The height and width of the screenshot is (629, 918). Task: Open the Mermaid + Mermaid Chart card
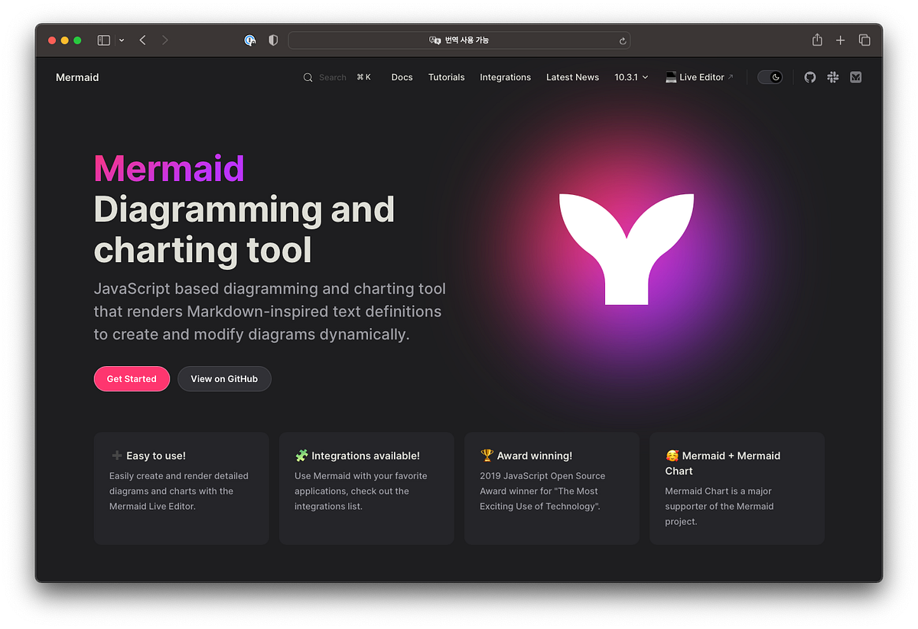737,488
